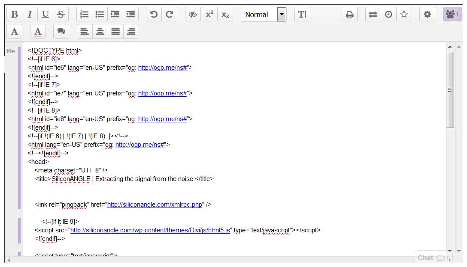Click the editor scrollbar thumb
Image resolution: width=467 pixels, height=267 pixels.
click(450, 90)
